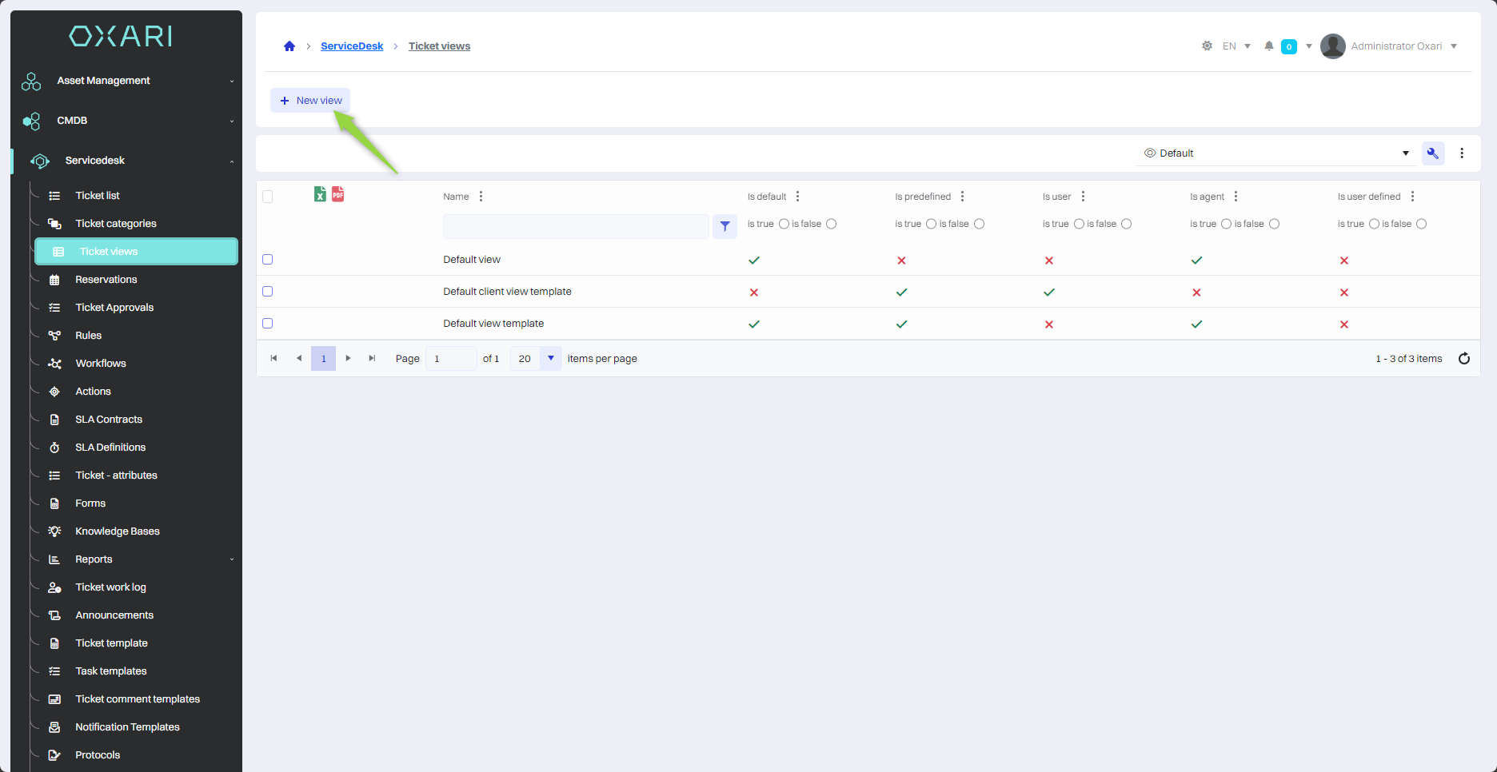Open SLA Contracts in the sidebar

point(109,420)
